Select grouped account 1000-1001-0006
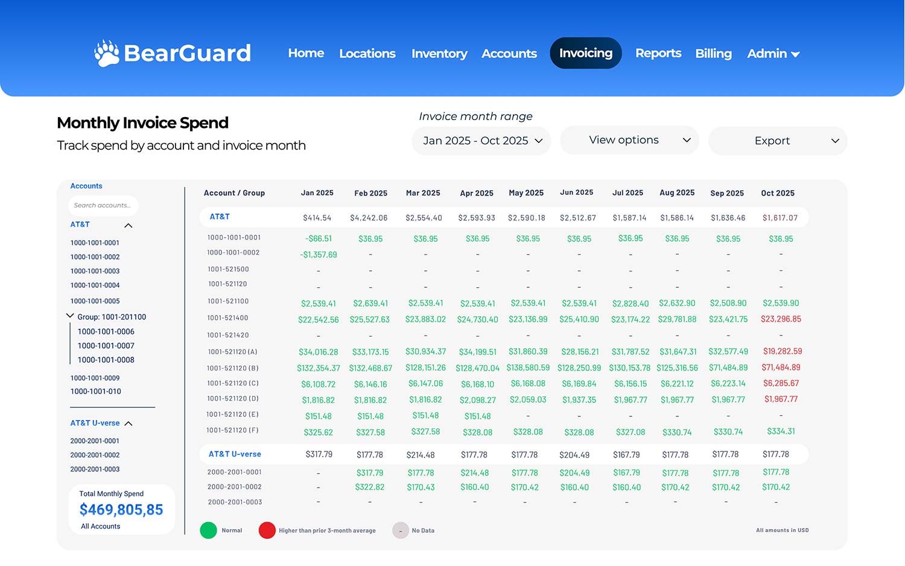Viewport: 905px width, 566px height. coord(106,332)
